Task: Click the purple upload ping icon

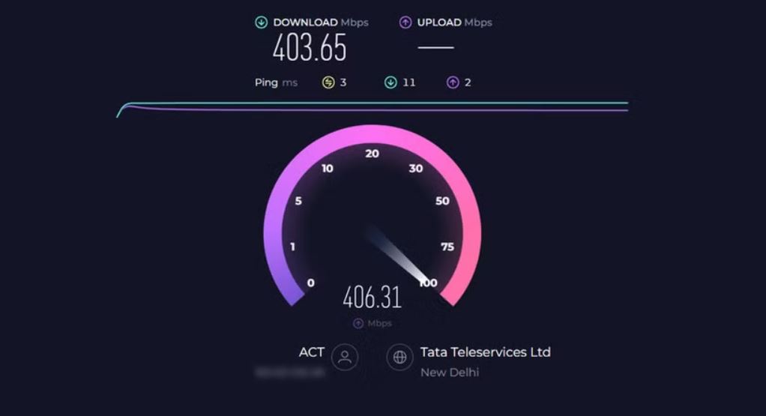Action: tap(453, 82)
